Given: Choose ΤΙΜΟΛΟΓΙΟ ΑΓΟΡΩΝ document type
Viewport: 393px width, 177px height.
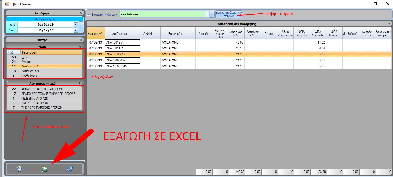Looking at the screenshot, I should 35,103.
